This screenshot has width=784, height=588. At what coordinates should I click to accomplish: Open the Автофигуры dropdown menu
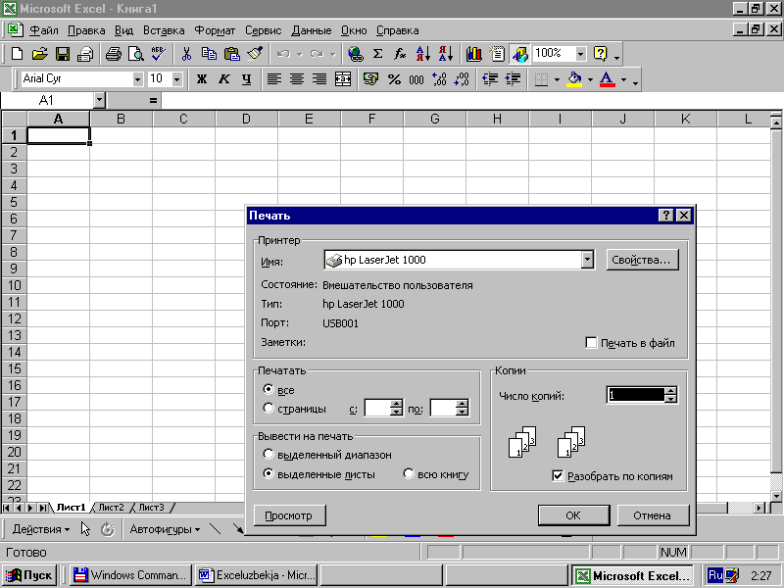165,529
